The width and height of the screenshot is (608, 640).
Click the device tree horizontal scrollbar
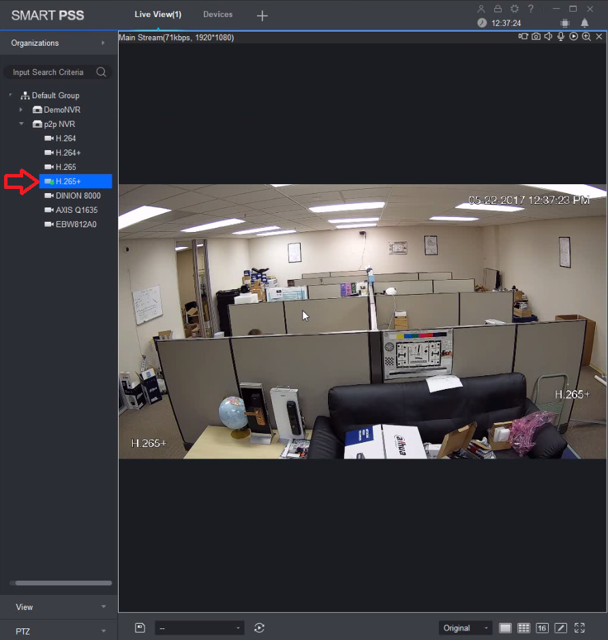(x=63, y=583)
